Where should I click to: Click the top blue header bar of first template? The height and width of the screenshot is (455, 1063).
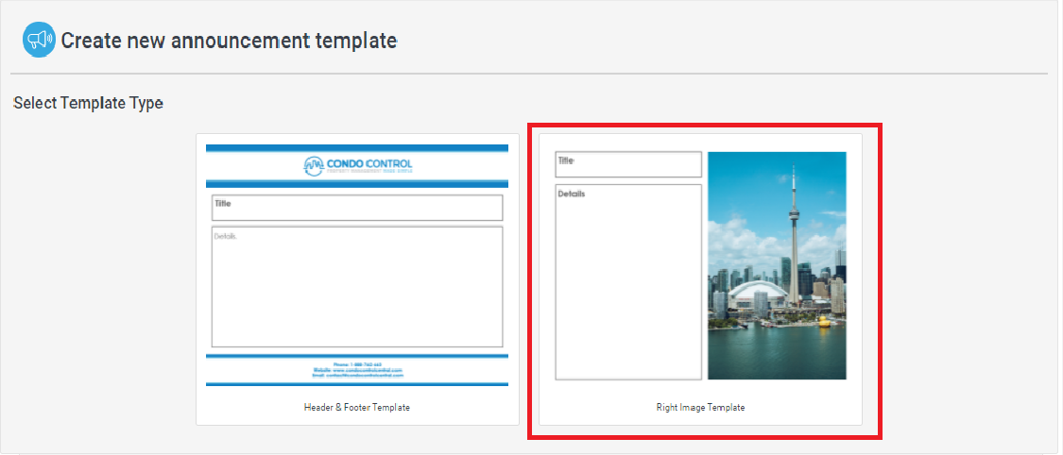pyautogui.click(x=357, y=148)
